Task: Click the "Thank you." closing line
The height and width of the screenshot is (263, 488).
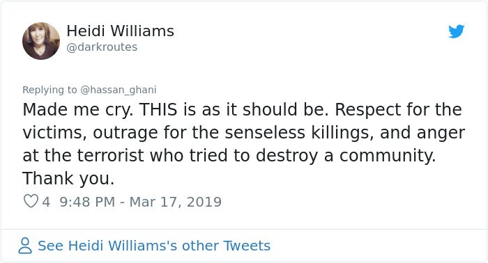Action: 68,179
